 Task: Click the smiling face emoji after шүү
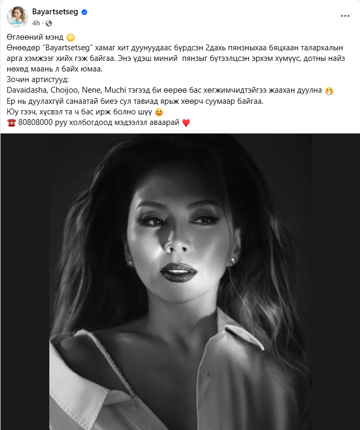tap(159, 112)
